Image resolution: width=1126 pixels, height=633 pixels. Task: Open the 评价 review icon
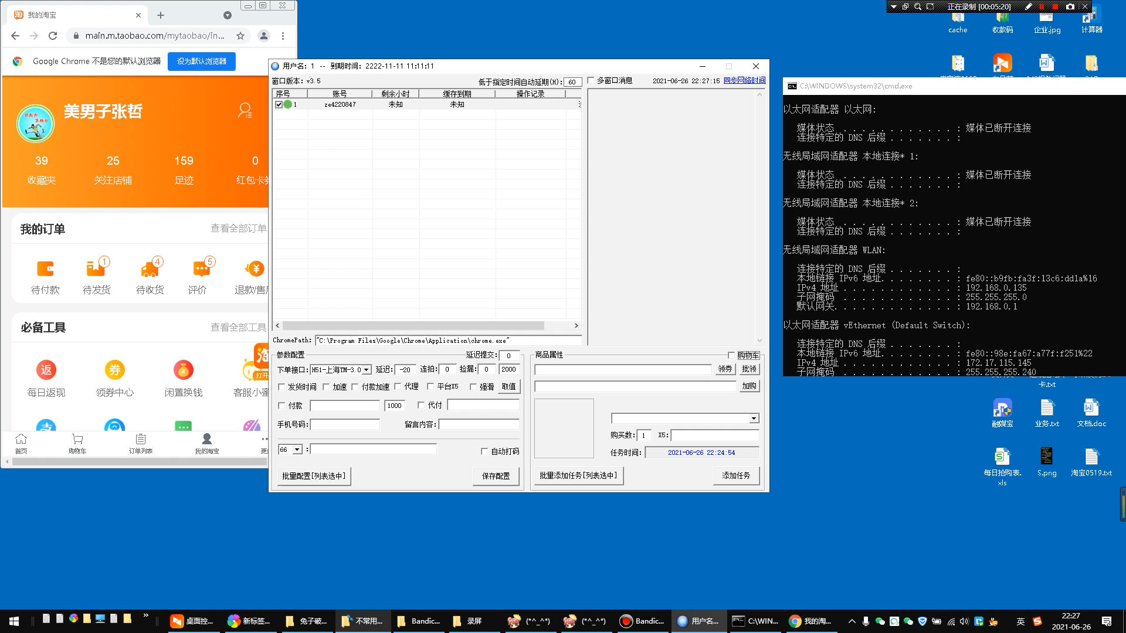(x=201, y=268)
